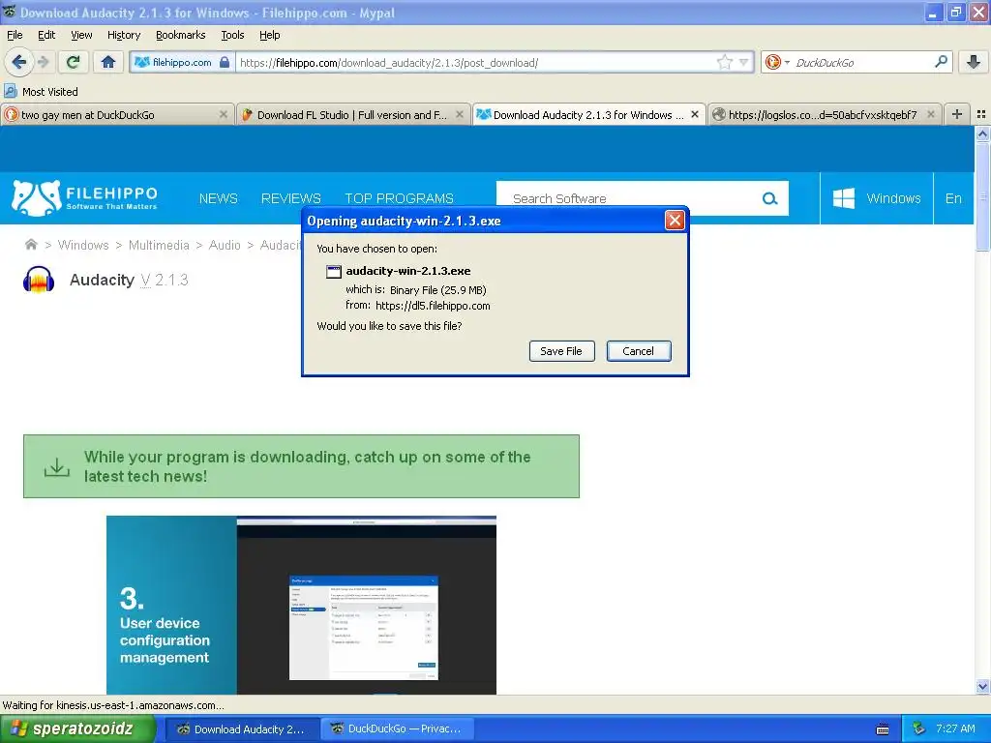991x743 pixels.
Task: Open a new tab with plus button
Action: tap(957, 114)
